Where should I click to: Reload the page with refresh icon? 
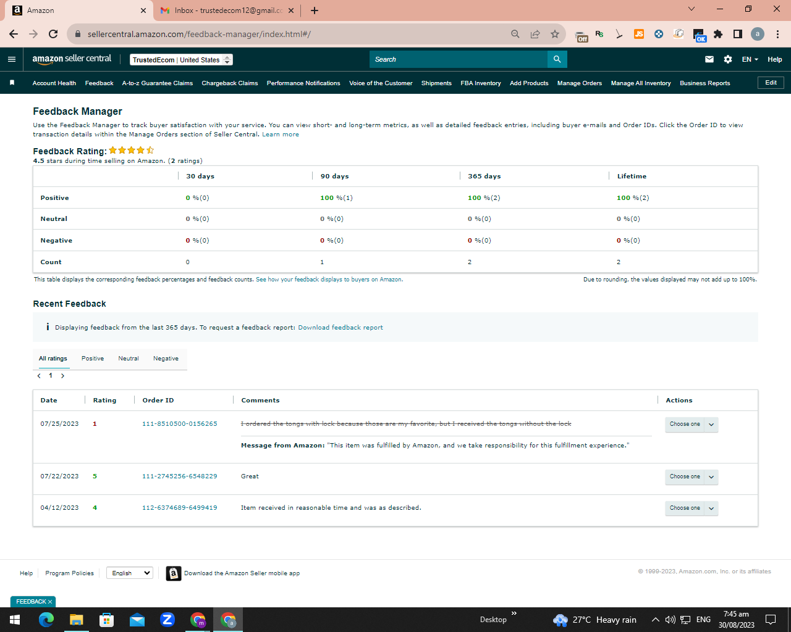[53, 34]
